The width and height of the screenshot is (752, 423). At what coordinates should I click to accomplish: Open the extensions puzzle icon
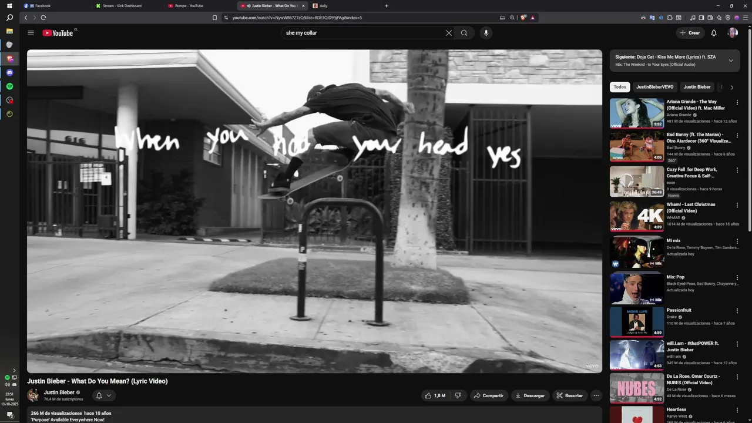tap(670, 18)
